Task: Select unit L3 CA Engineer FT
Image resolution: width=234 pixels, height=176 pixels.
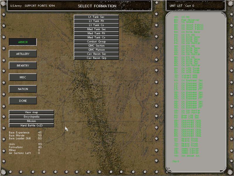Action: 188,89
